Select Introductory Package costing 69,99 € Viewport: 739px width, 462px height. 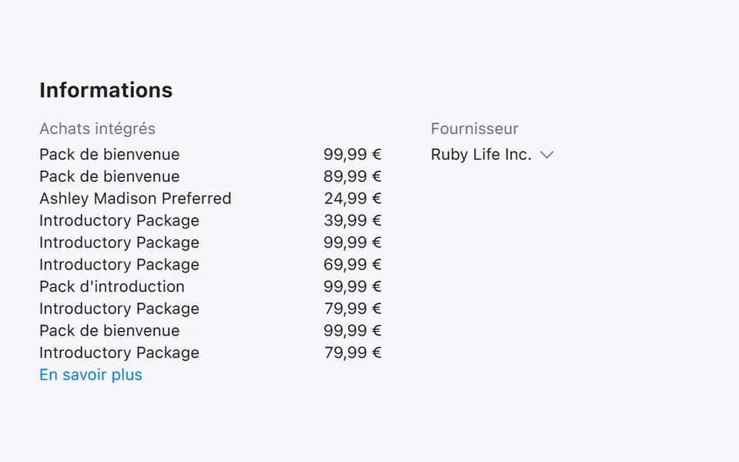119,264
